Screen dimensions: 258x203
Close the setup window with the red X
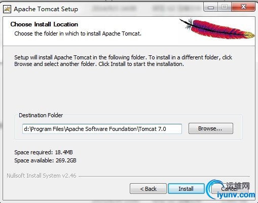coord(243,7)
